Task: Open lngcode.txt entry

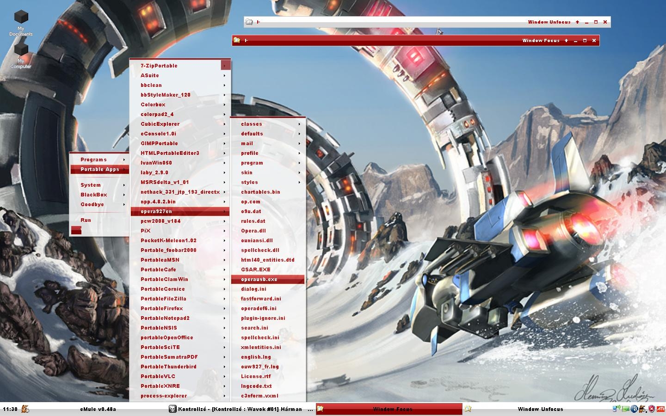Action: [x=268, y=386]
